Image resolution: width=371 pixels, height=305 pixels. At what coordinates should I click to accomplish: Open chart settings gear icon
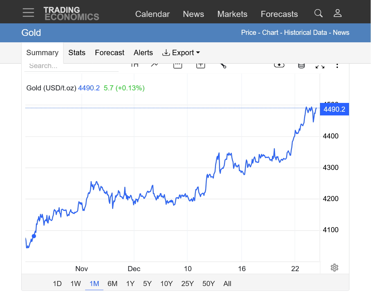pos(334,268)
